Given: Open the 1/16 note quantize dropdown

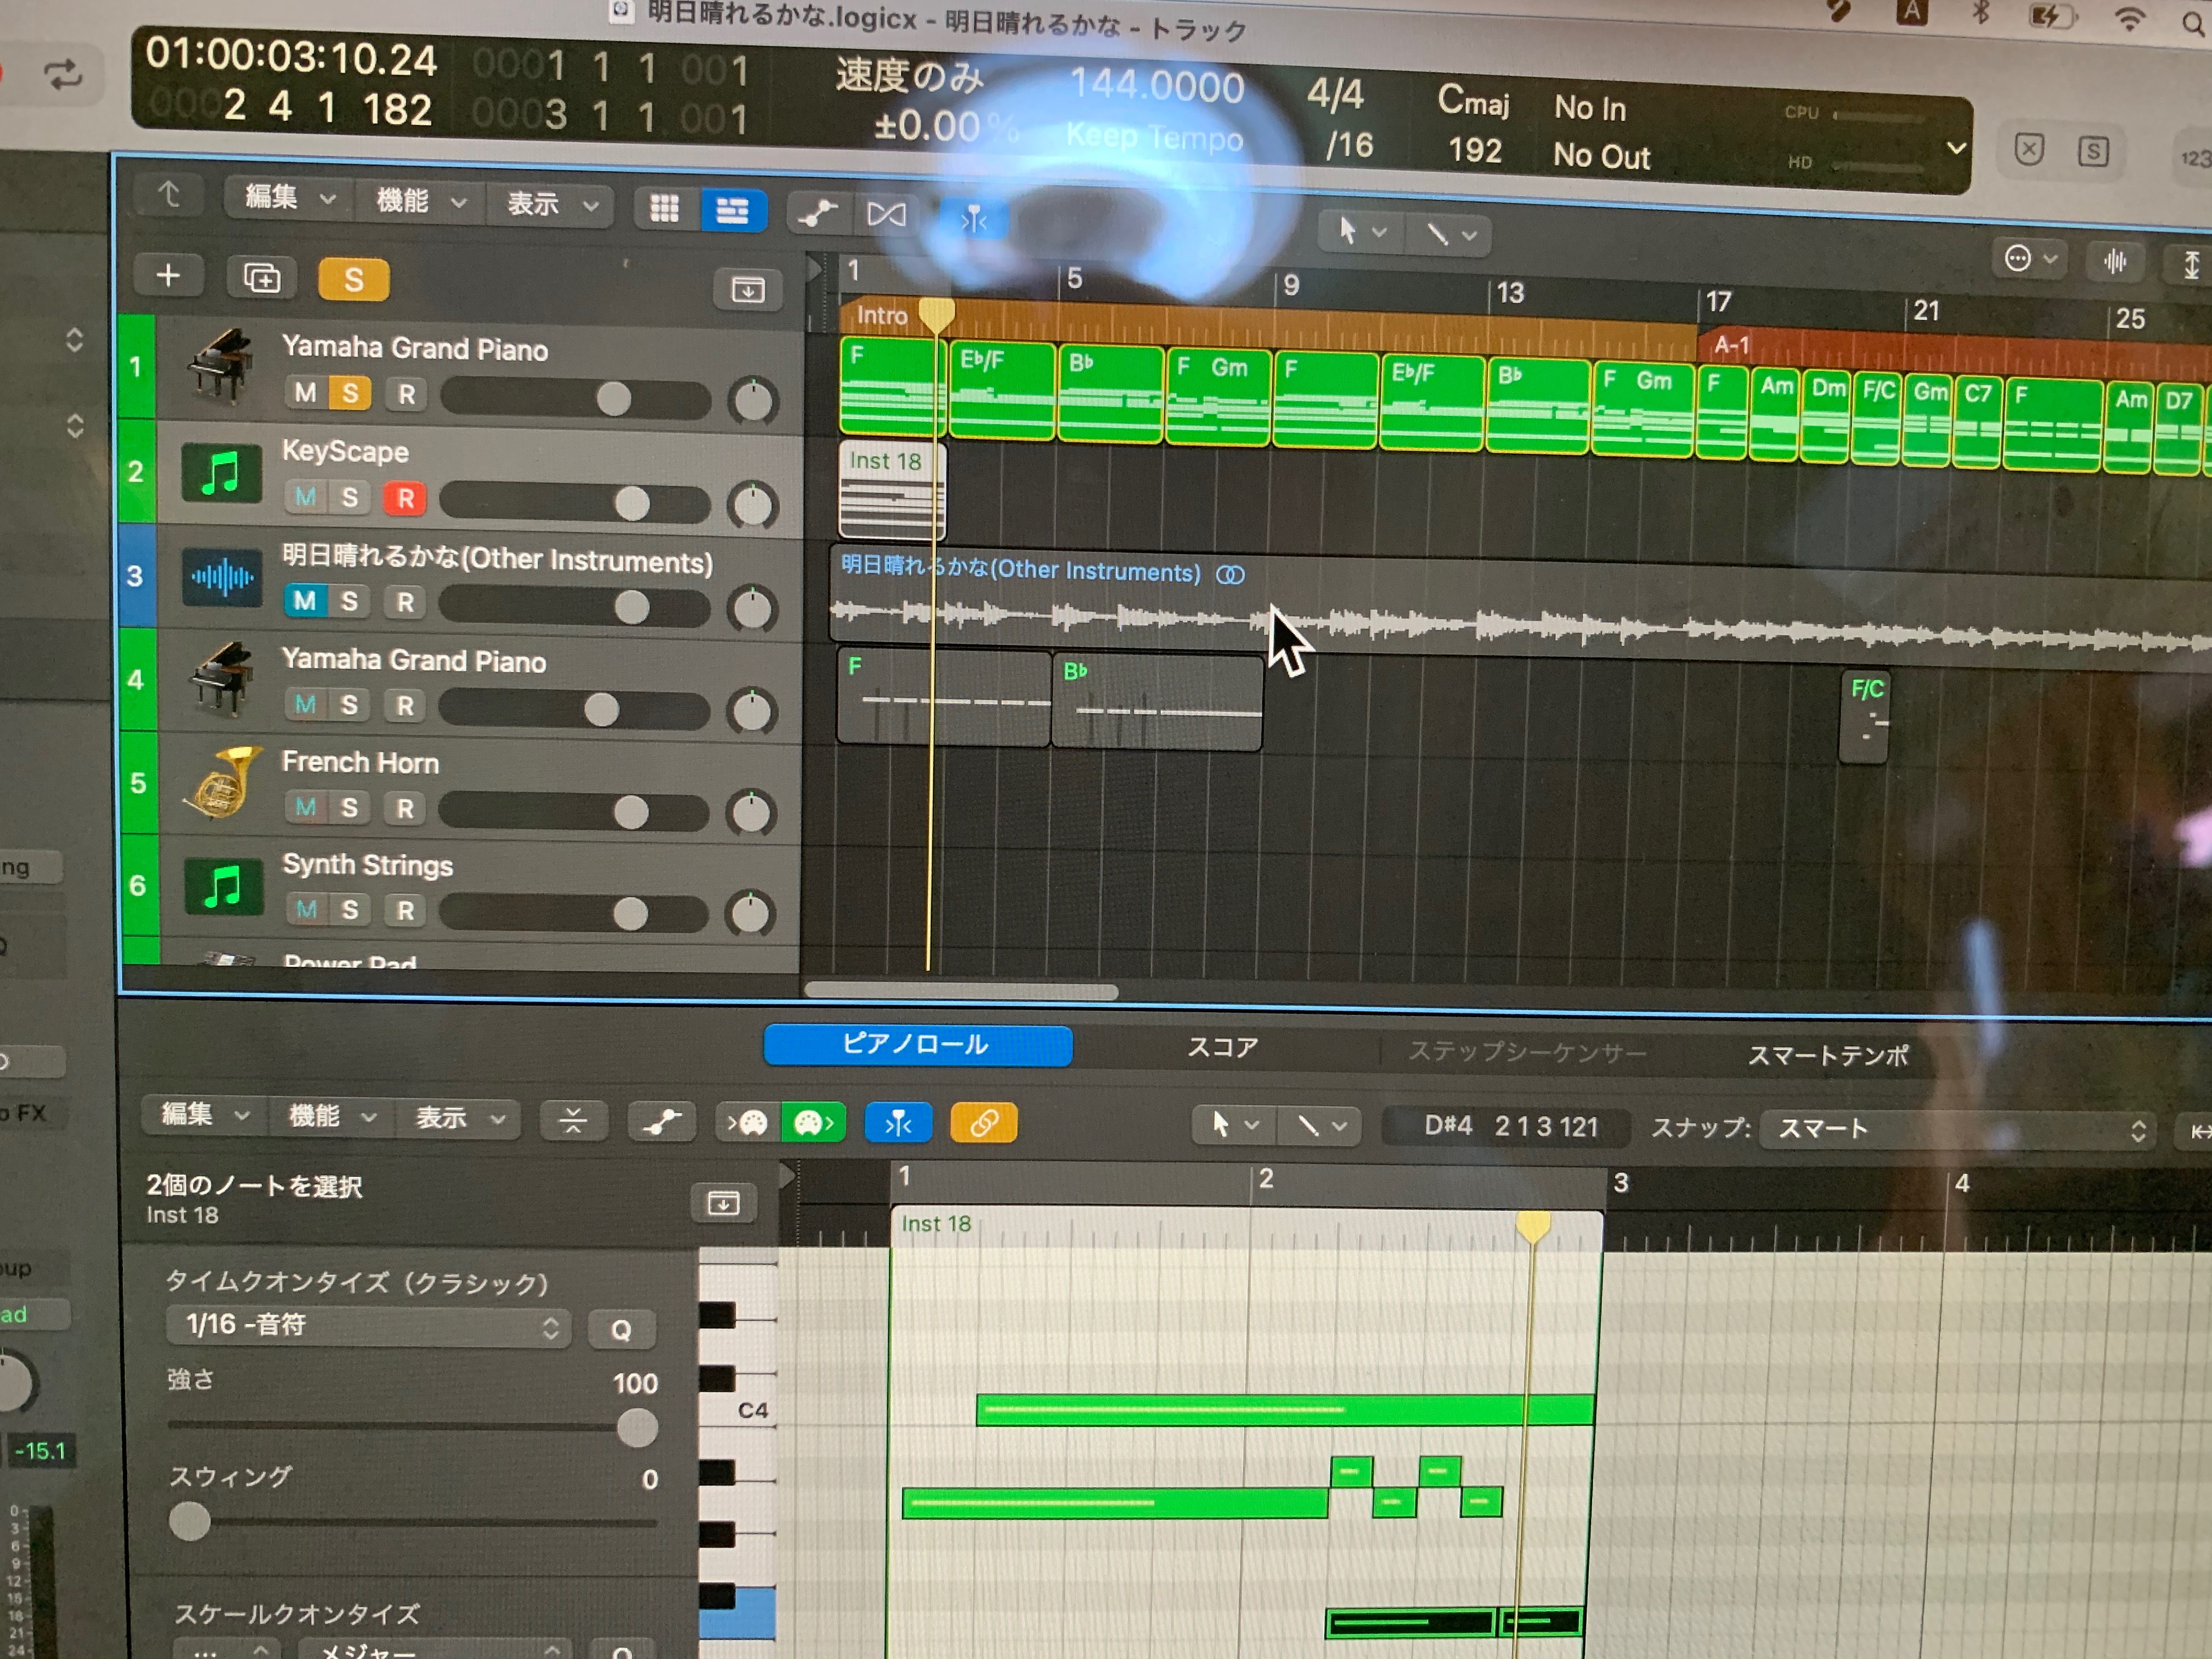Looking at the screenshot, I should tap(368, 1326).
